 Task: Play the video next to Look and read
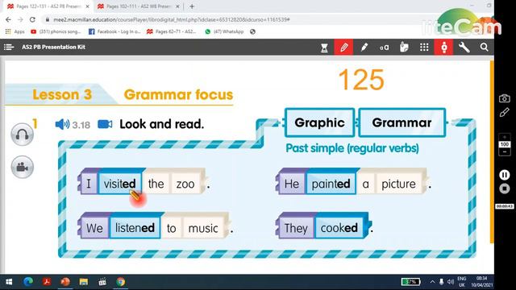tap(105, 124)
